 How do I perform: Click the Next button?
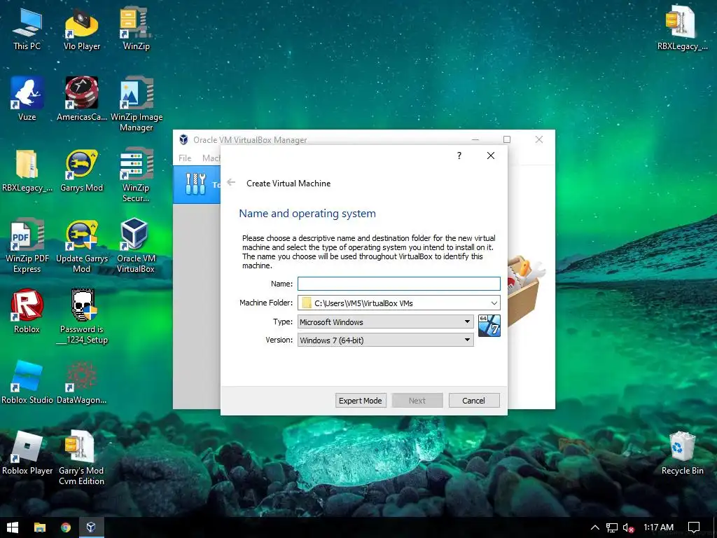coord(417,400)
